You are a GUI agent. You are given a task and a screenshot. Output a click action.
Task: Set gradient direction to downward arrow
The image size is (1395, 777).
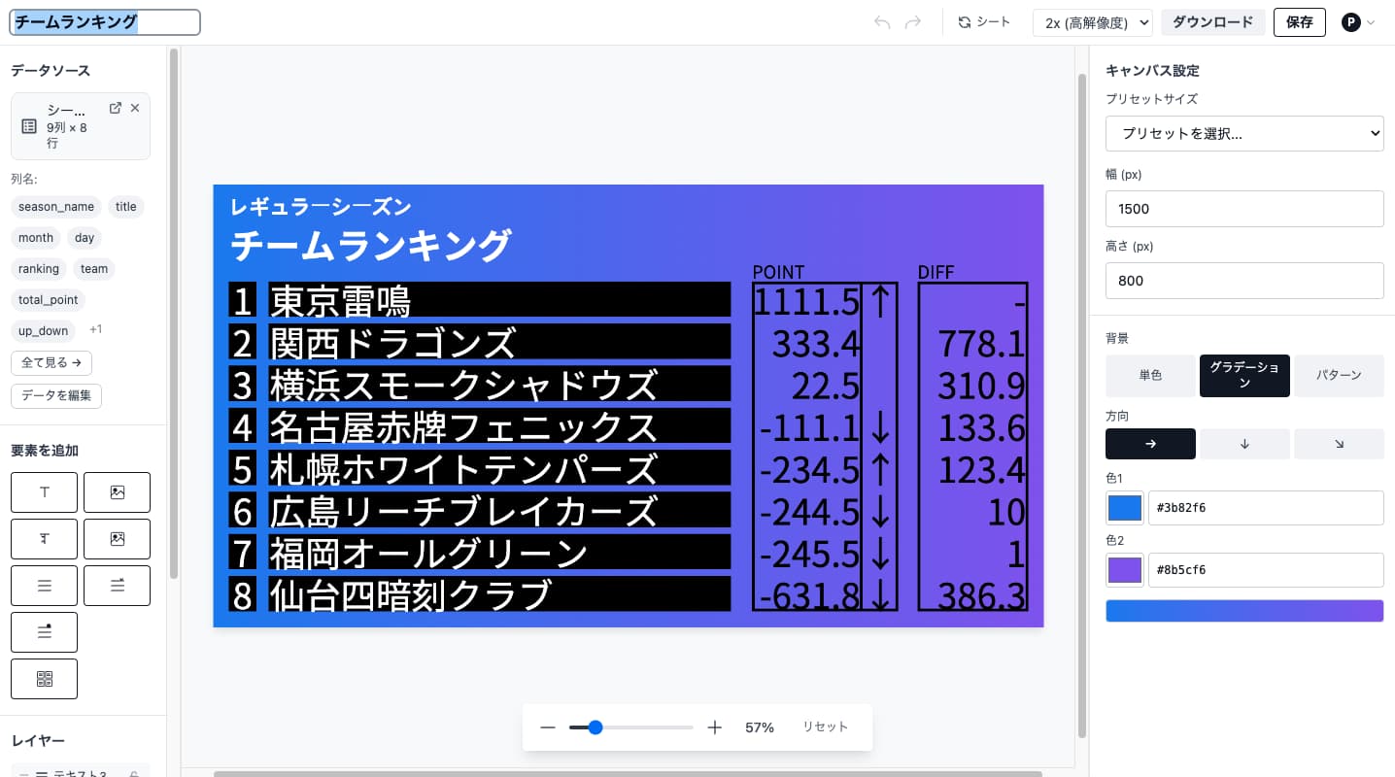pos(1244,444)
